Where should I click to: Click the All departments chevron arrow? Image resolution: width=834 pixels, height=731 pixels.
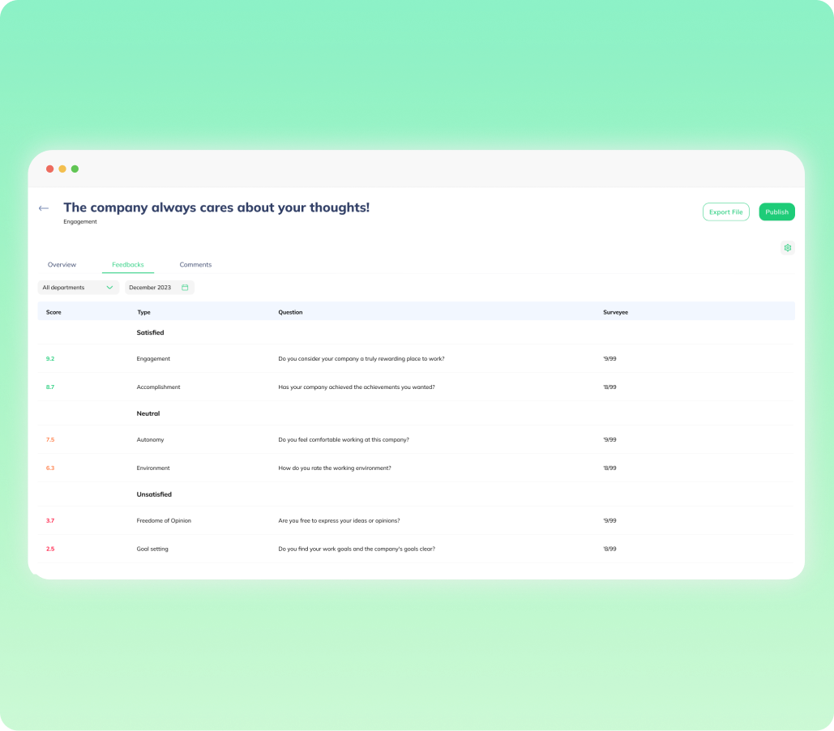[109, 288]
